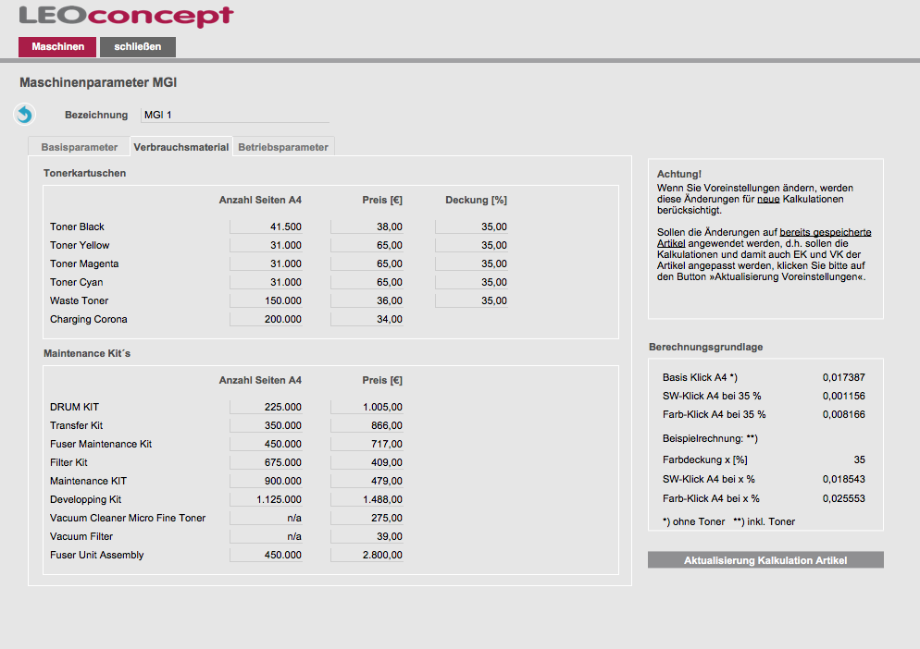Viewport: 920px width, 649px height.
Task: Edit Filter Kit page count field
Action: tap(266, 462)
